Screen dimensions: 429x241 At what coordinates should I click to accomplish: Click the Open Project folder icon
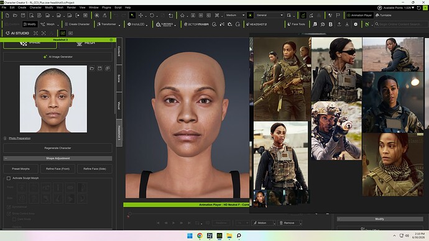click(15, 16)
